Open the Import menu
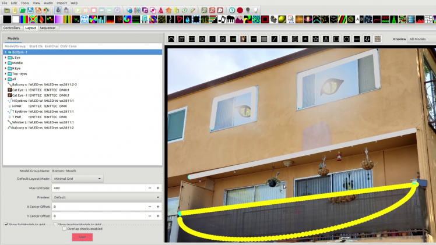The height and width of the screenshot is (245, 436). point(61,3)
